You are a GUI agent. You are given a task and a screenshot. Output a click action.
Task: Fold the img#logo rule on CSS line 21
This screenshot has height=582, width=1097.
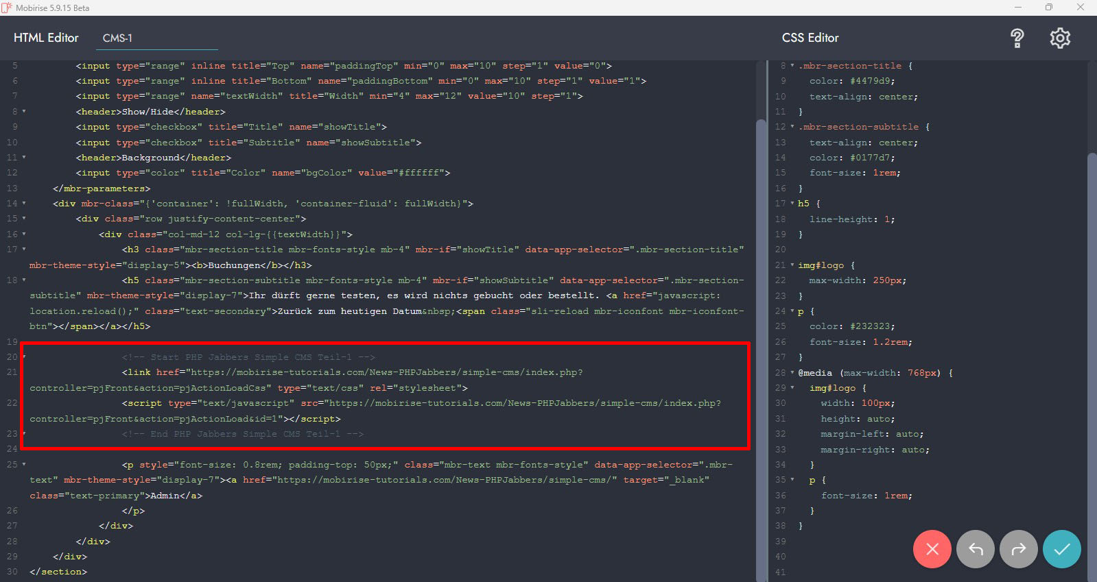792,265
